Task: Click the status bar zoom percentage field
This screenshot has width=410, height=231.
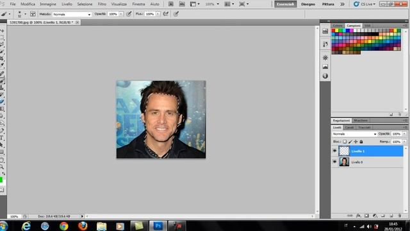Action: (13, 216)
